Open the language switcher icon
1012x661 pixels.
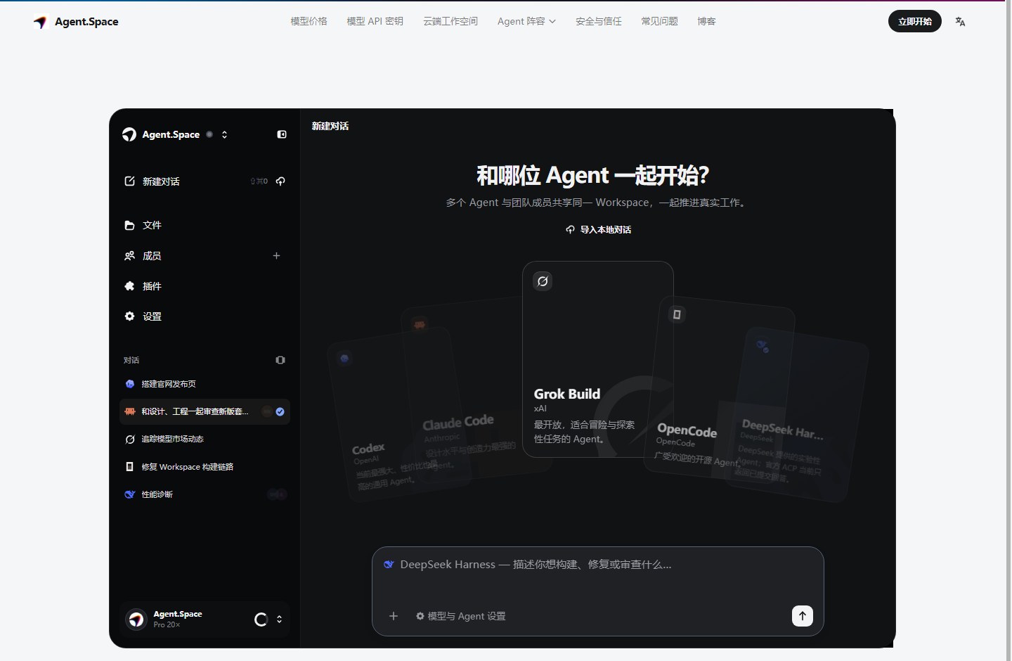point(960,22)
